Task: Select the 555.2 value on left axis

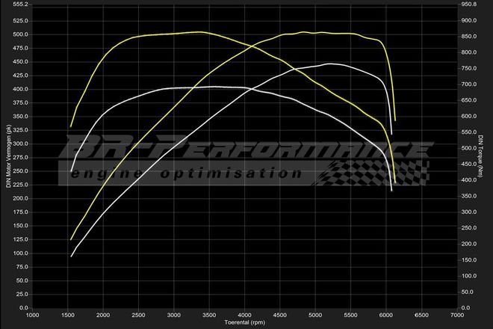Action: [21, 4]
